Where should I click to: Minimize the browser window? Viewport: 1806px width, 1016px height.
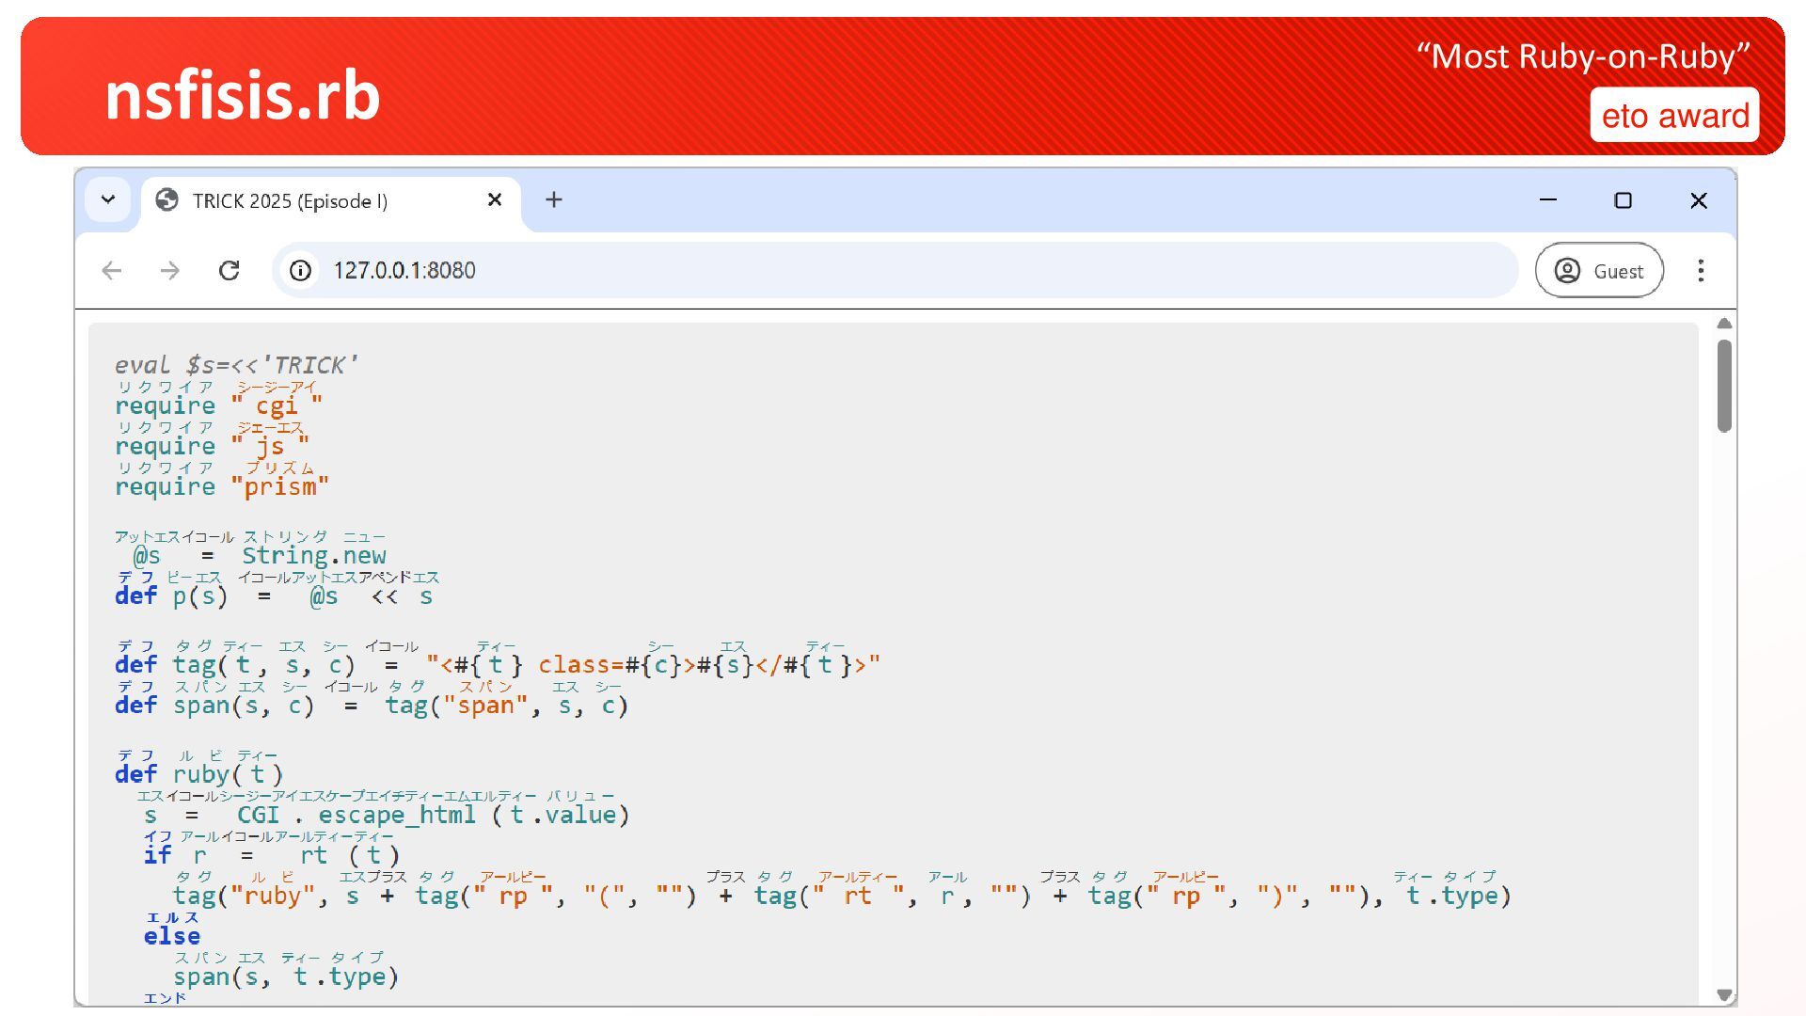click(1548, 200)
